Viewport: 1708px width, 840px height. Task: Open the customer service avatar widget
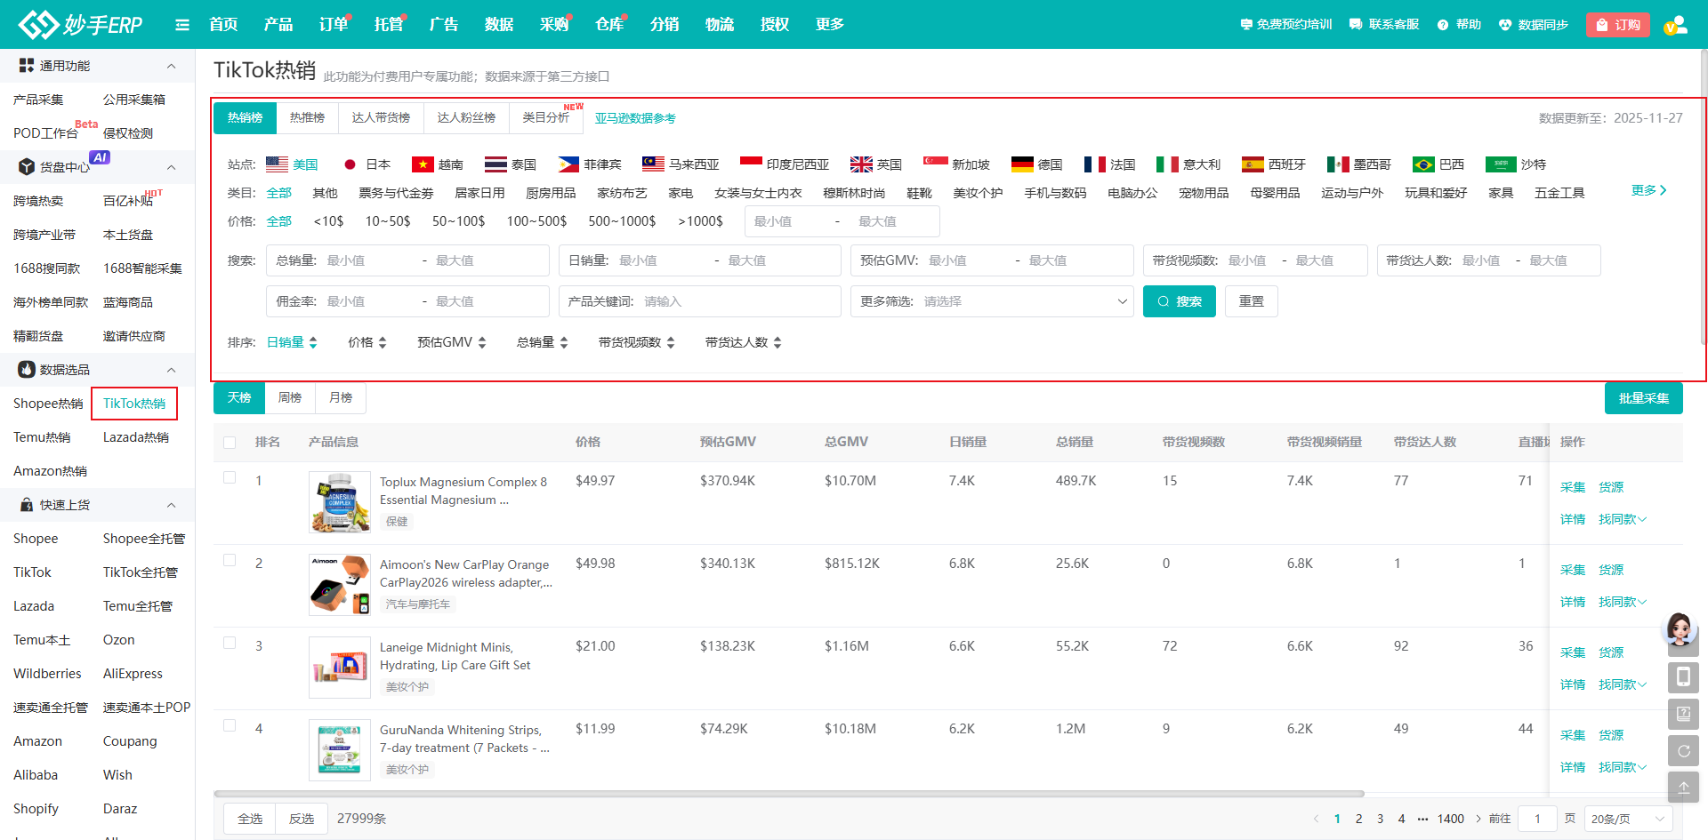(x=1680, y=629)
